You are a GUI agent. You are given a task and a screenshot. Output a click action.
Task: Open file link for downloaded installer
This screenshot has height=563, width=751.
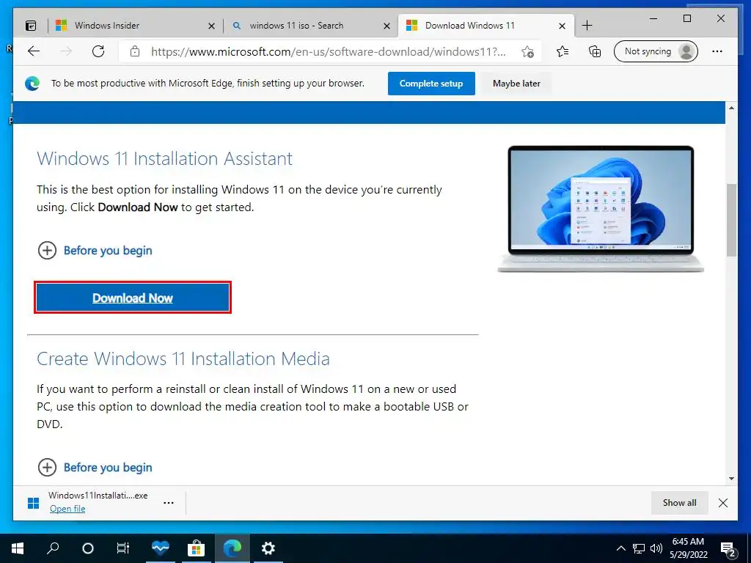pyautogui.click(x=67, y=509)
